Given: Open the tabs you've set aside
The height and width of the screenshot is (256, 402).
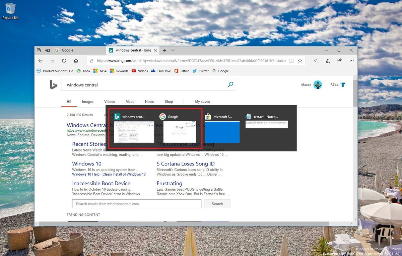Looking at the screenshot, I should [x=39, y=50].
